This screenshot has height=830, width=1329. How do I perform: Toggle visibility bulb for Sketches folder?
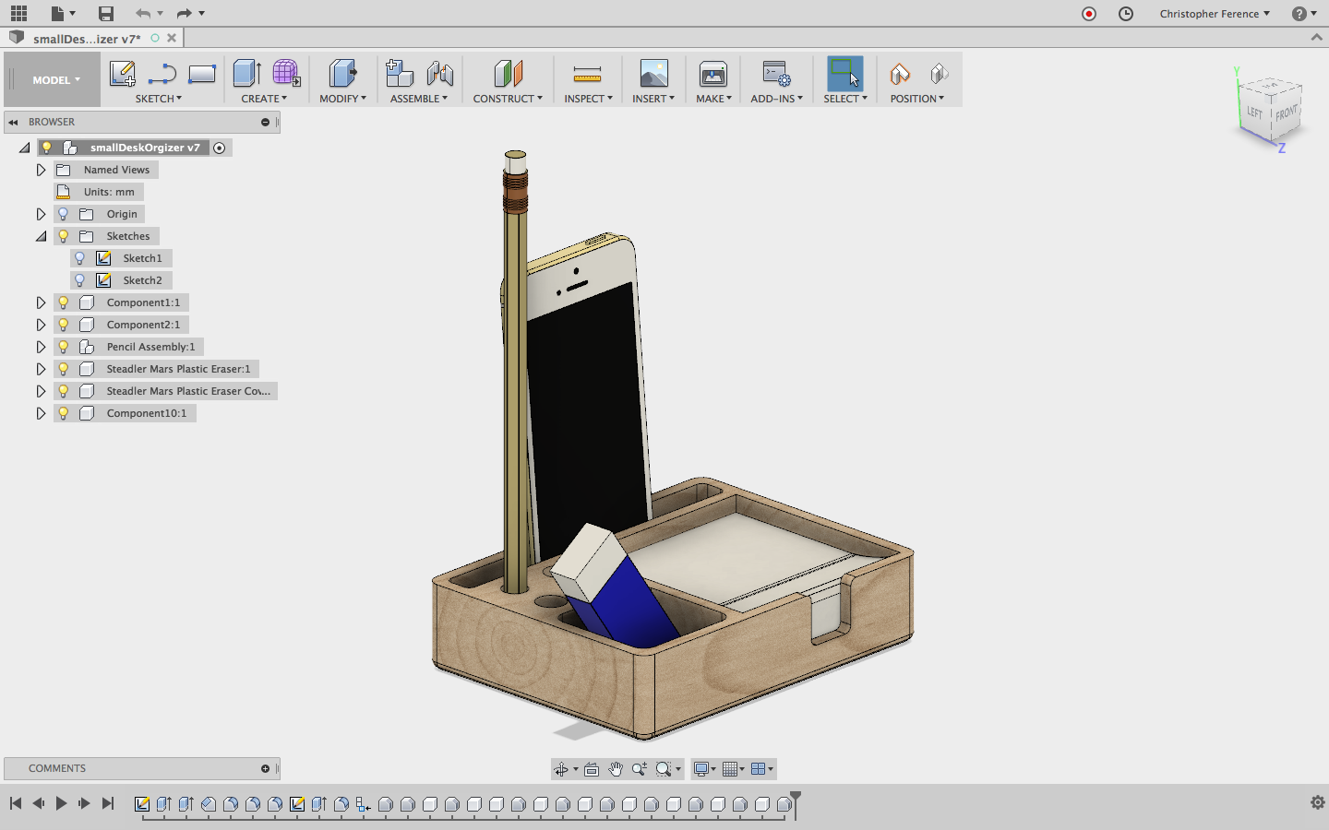(64, 236)
